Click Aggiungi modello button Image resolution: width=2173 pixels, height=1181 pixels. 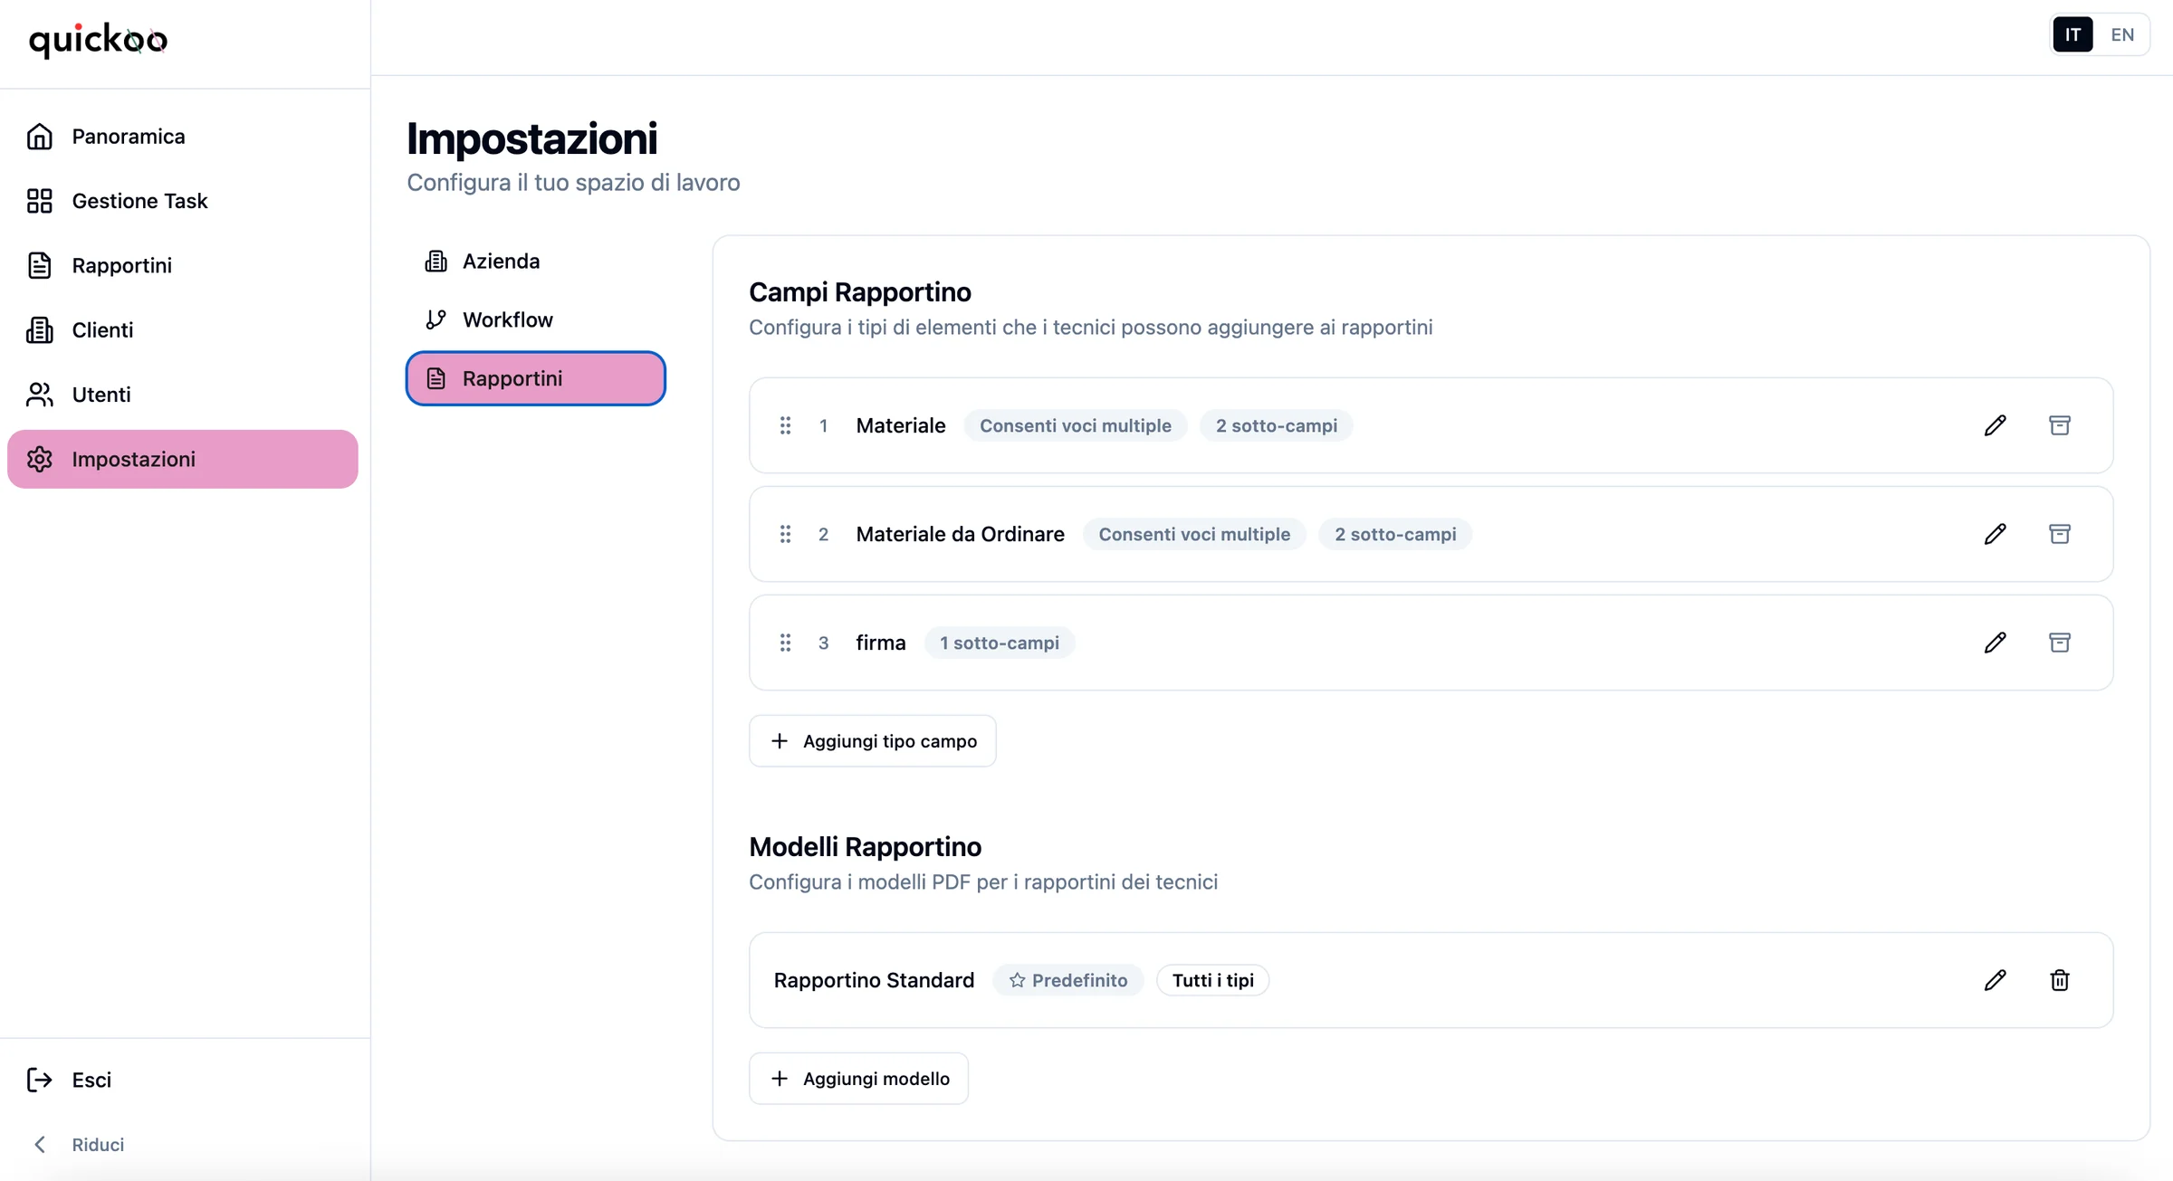[858, 1079]
